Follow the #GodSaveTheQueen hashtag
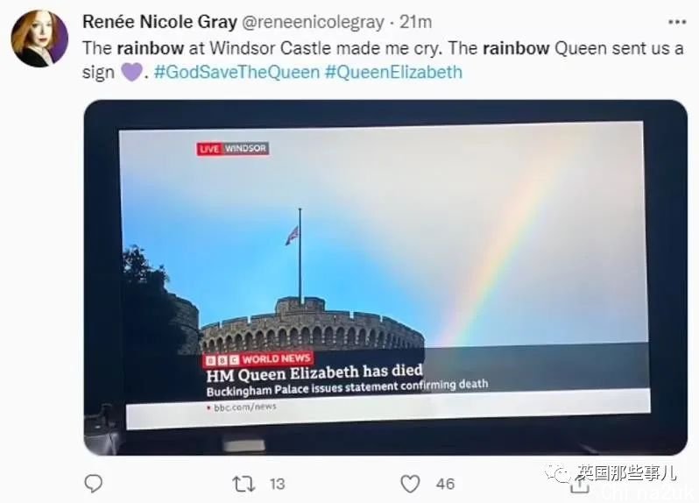The width and height of the screenshot is (699, 503). (x=237, y=72)
